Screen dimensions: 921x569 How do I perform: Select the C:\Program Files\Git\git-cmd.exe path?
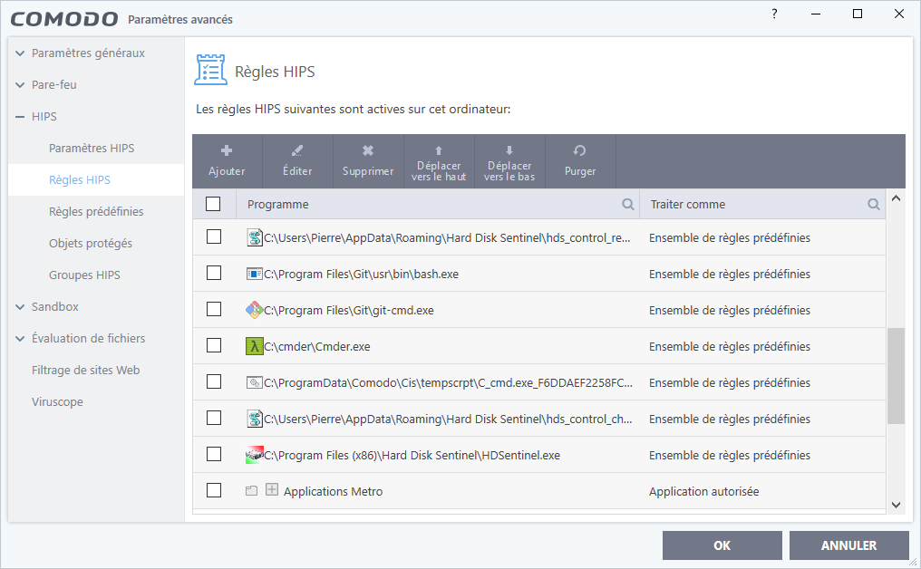(349, 310)
